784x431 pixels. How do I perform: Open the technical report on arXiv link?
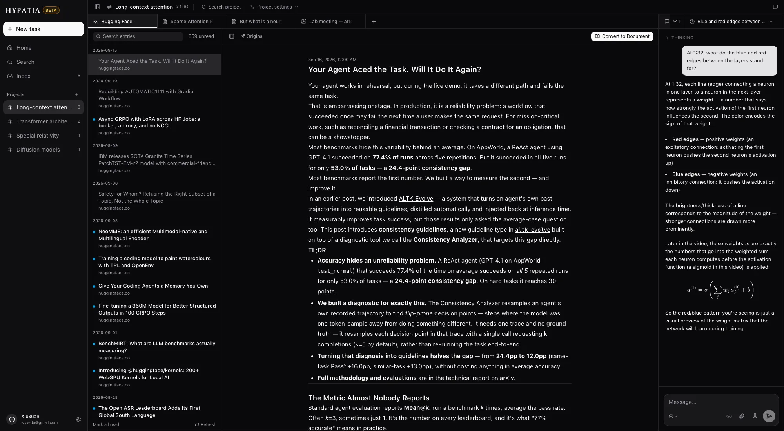coord(479,378)
